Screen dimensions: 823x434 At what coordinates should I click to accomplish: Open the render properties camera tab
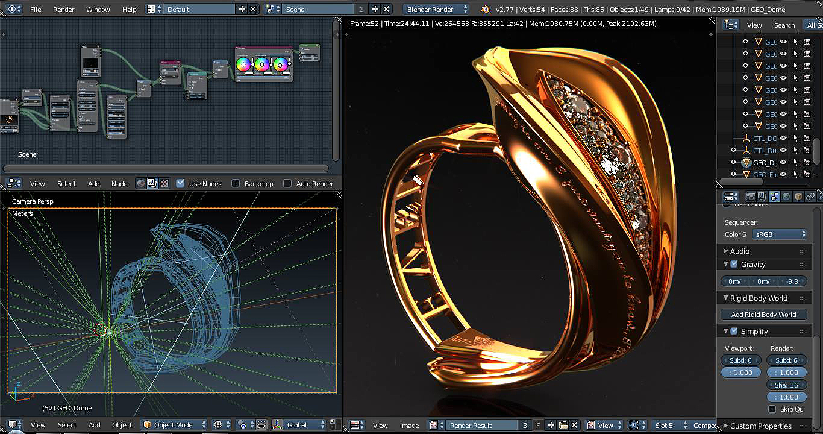[x=751, y=197]
